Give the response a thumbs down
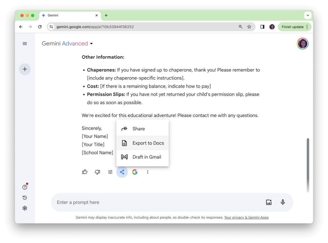Screen dimensions: 328x243 97,172
